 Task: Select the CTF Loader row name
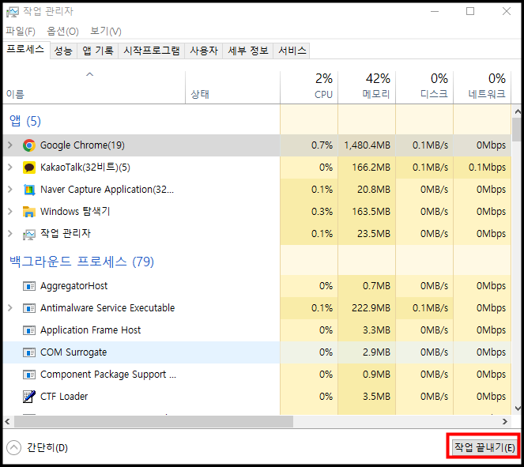pos(64,397)
